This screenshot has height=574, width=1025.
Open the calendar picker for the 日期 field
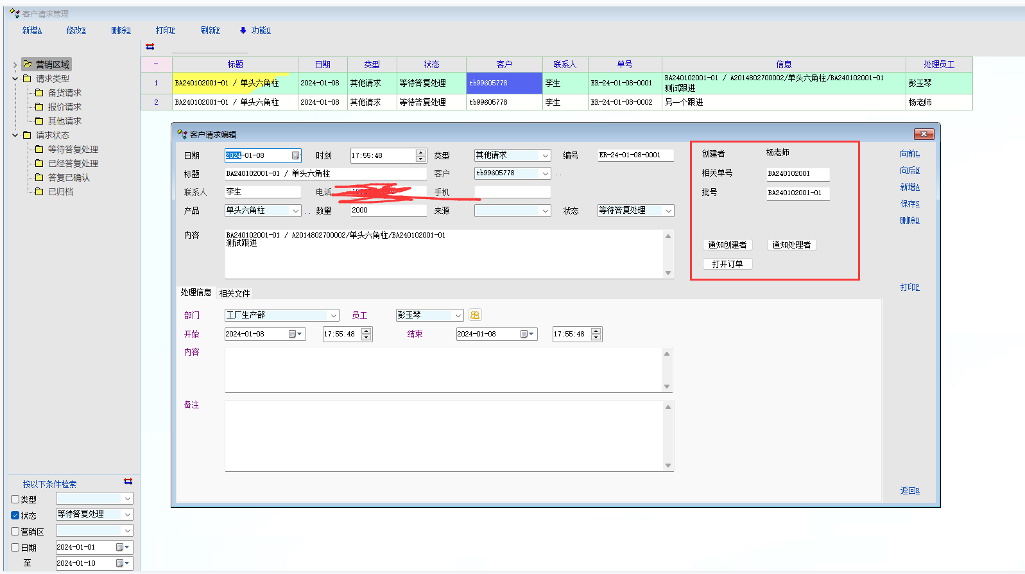[295, 155]
